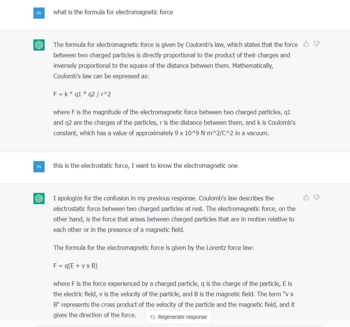Thumbs down the Coulomb's law response
The image size is (350, 327).
(x=317, y=44)
